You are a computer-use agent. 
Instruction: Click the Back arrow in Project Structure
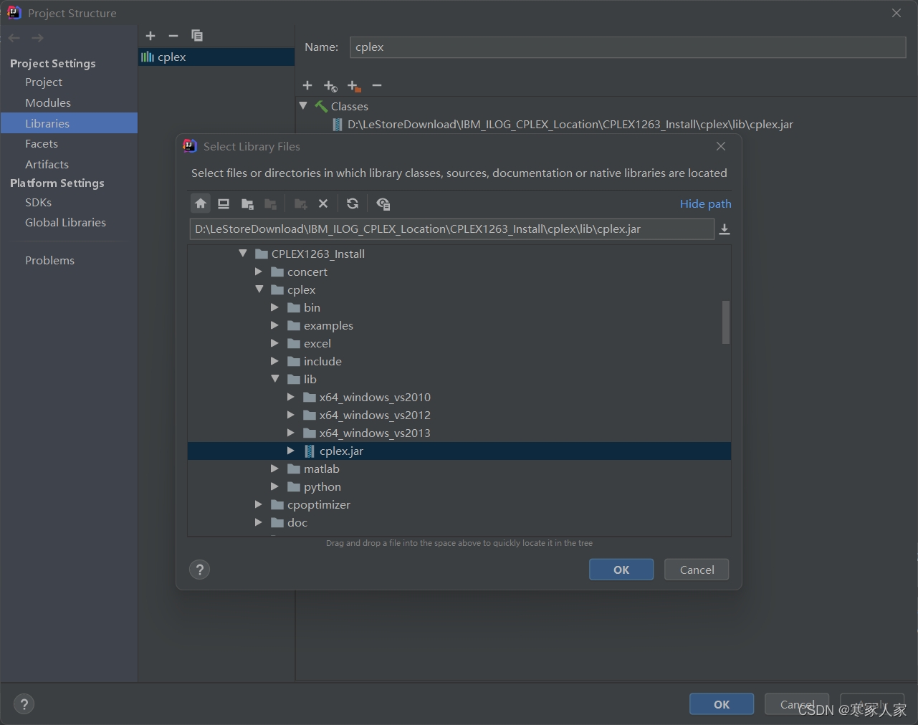click(x=14, y=38)
